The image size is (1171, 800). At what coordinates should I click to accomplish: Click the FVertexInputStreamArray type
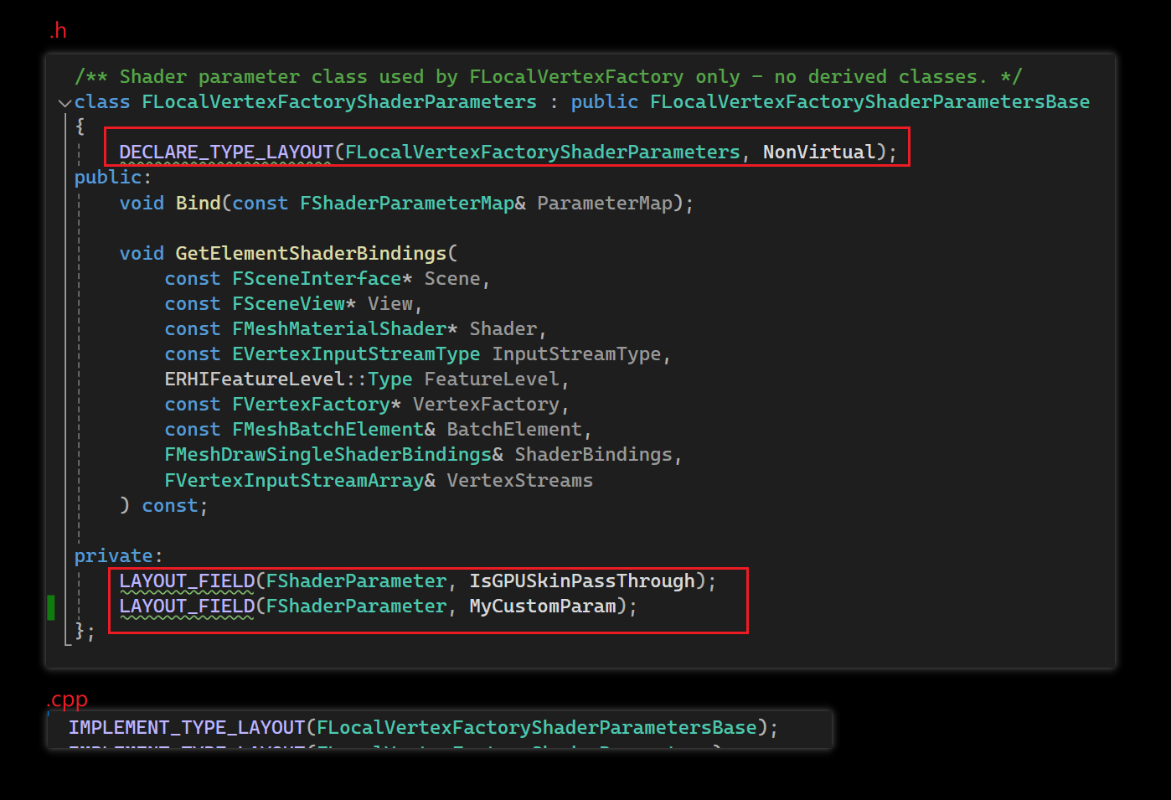coord(294,481)
